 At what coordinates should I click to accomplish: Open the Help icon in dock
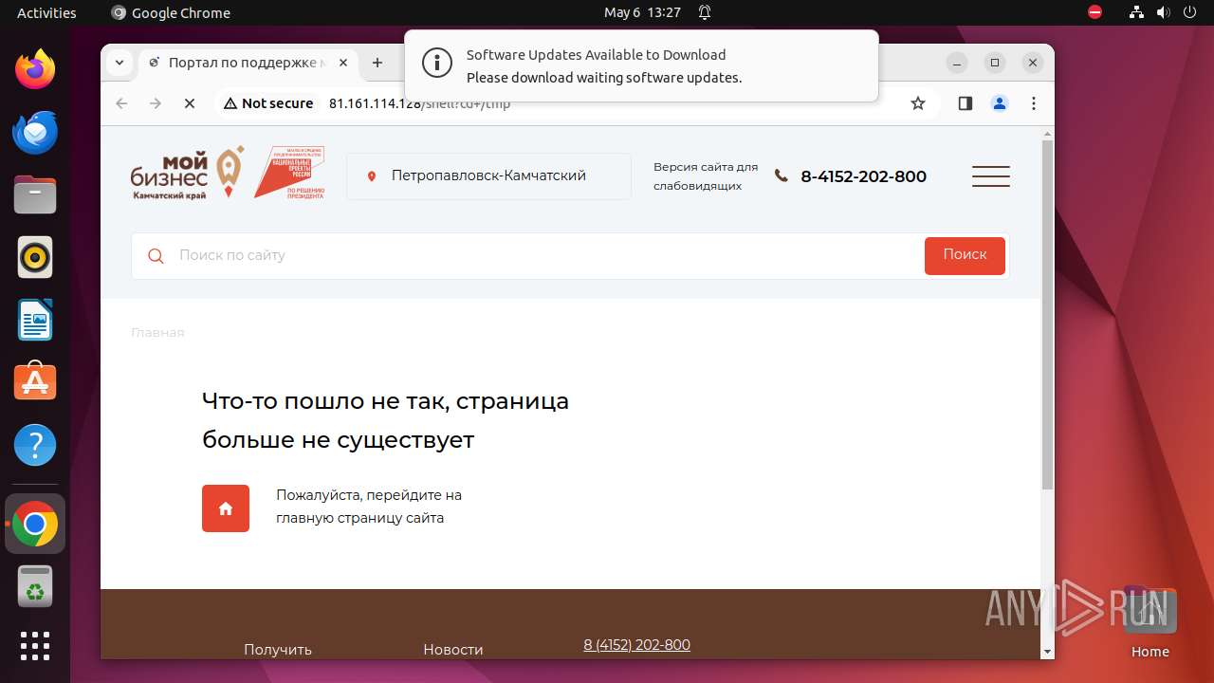pyautogui.click(x=35, y=445)
